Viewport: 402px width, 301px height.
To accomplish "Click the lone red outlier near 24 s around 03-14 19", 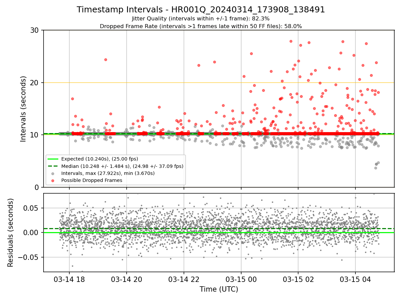I will coord(106,60).
